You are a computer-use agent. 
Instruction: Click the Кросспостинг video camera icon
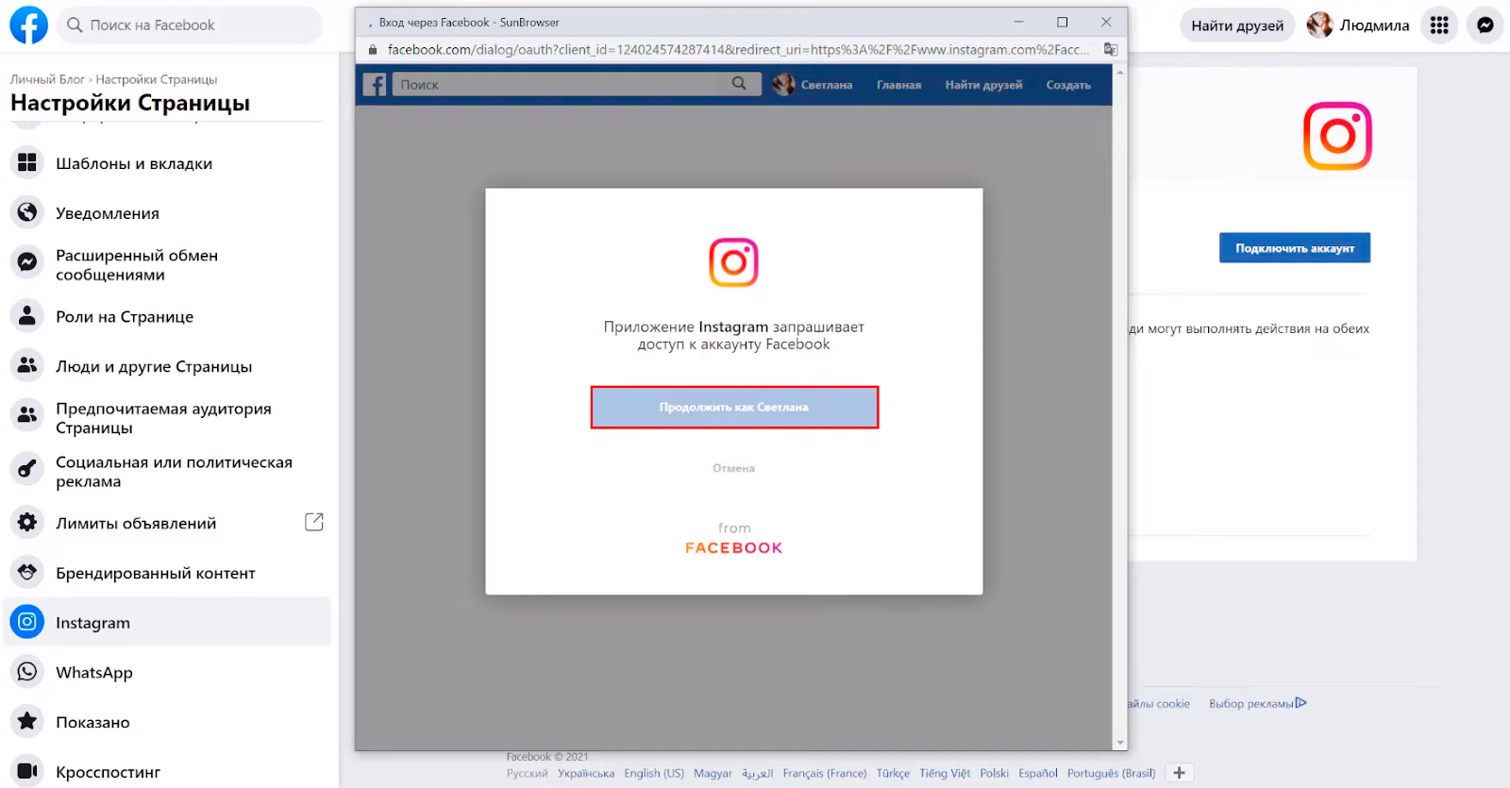click(x=27, y=771)
